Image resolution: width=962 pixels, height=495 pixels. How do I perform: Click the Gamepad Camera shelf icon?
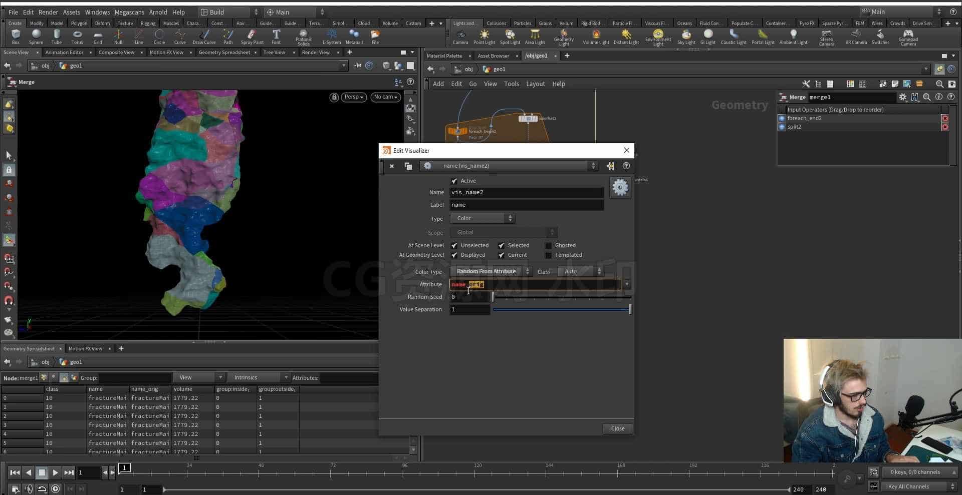(x=908, y=37)
